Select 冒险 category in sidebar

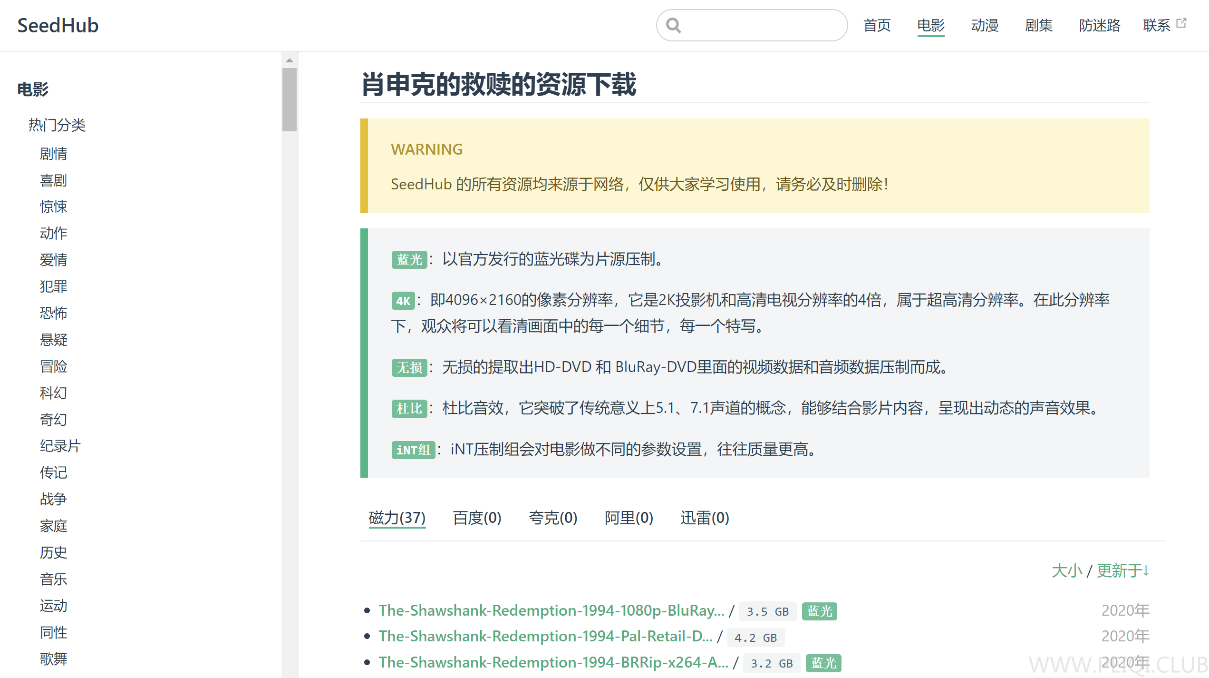[x=54, y=367]
